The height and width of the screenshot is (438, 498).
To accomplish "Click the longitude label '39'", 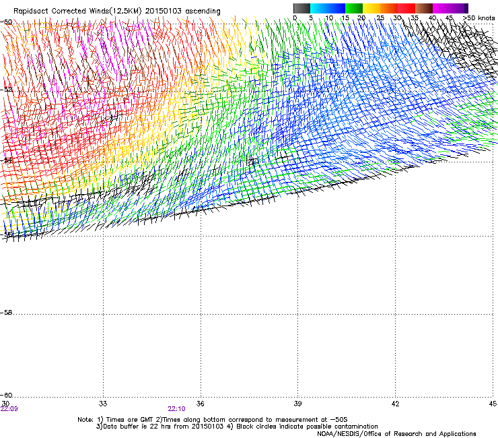I will pos(297,404).
